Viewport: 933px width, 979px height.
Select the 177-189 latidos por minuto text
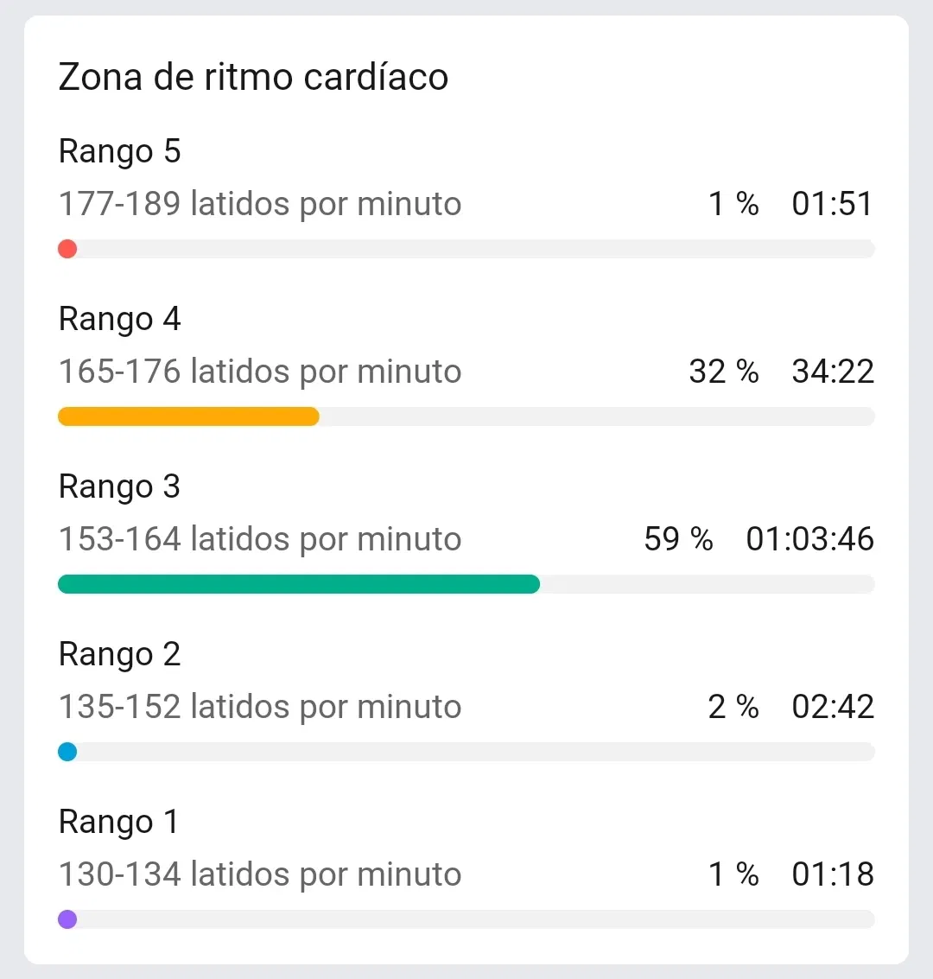[260, 204]
